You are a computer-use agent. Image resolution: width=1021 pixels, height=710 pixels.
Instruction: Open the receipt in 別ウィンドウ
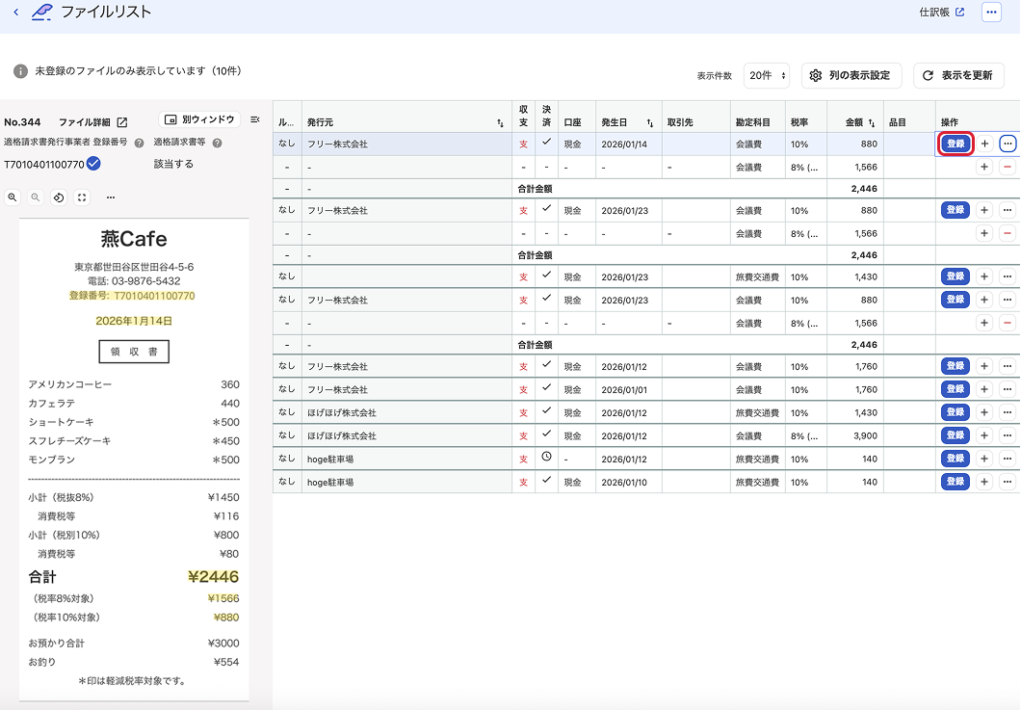click(199, 119)
